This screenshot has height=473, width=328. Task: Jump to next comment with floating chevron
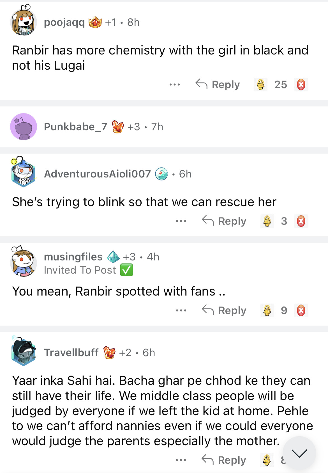299,453
